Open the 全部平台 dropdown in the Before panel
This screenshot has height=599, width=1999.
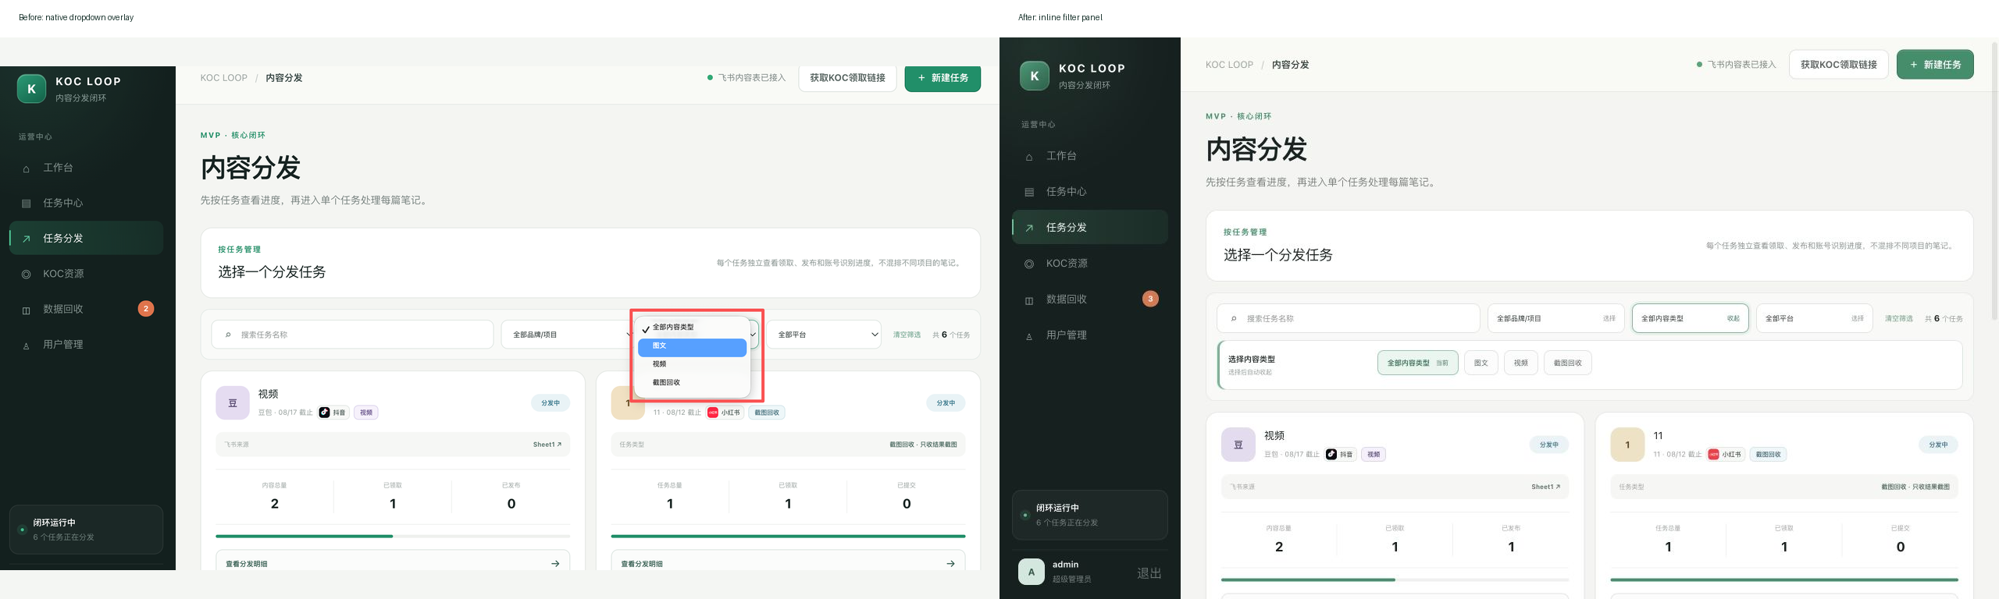point(824,335)
